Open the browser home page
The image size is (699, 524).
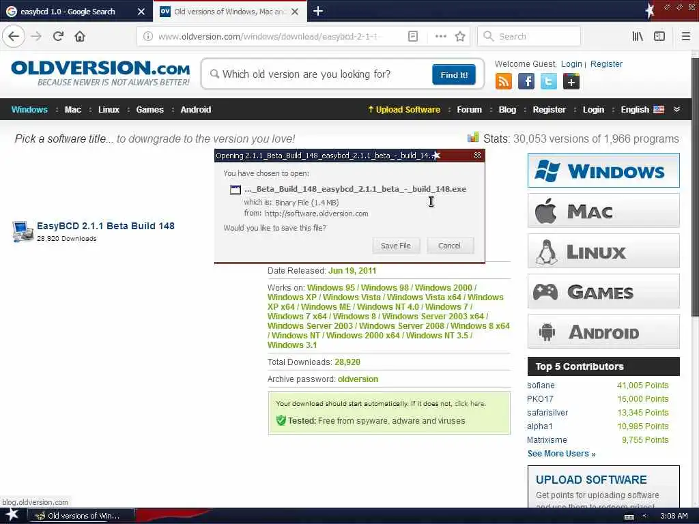tap(80, 37)
